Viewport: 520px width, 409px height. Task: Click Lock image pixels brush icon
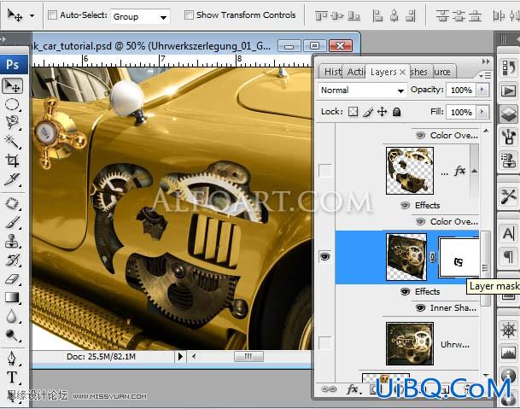click(368, 112)
